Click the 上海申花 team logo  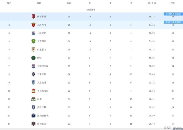33,33
